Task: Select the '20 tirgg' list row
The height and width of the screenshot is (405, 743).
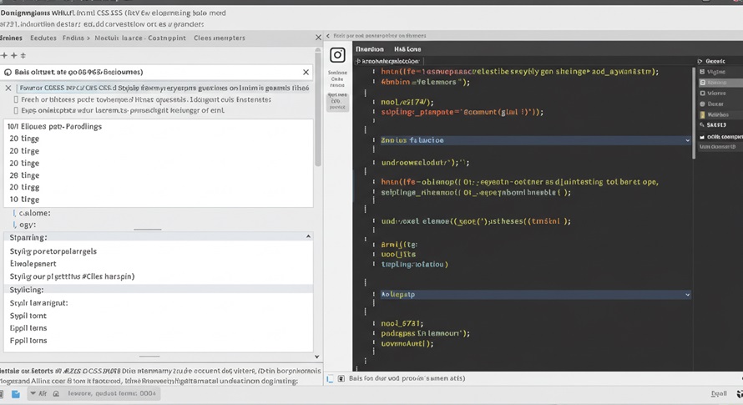Action: (159, 187)
